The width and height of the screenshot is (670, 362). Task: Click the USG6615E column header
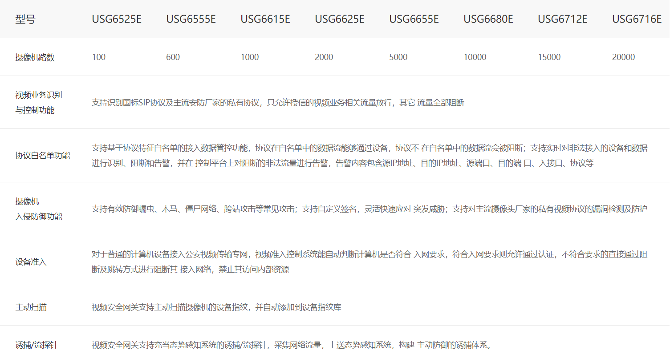tap(265, 19)
